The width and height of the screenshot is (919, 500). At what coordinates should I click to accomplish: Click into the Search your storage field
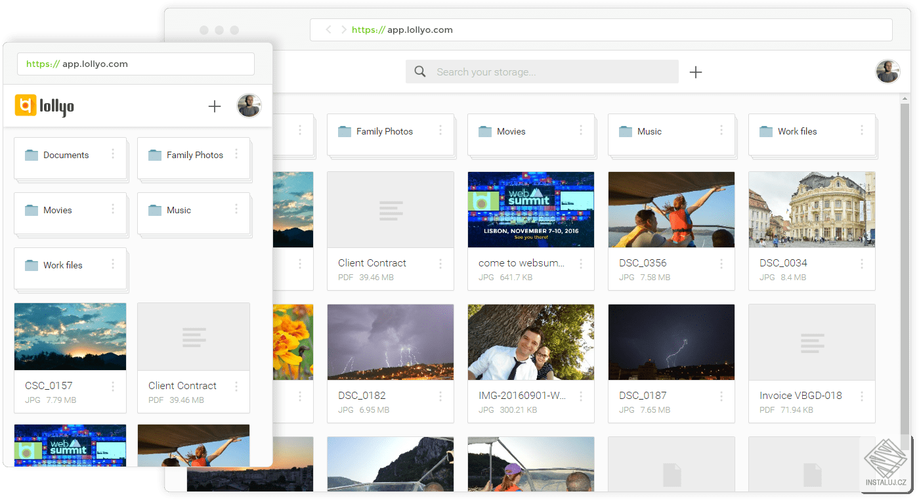tap(542, 72)
